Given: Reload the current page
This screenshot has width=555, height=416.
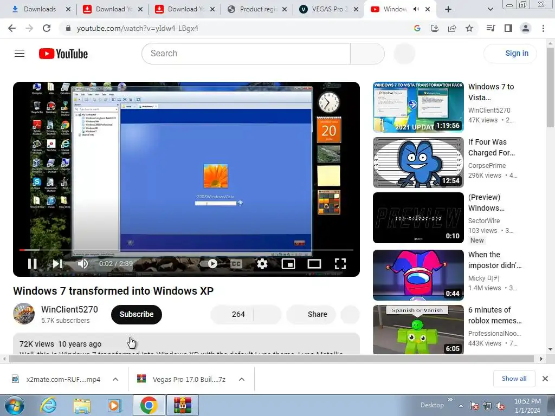Looking at the screenshot, I should 47,28.
